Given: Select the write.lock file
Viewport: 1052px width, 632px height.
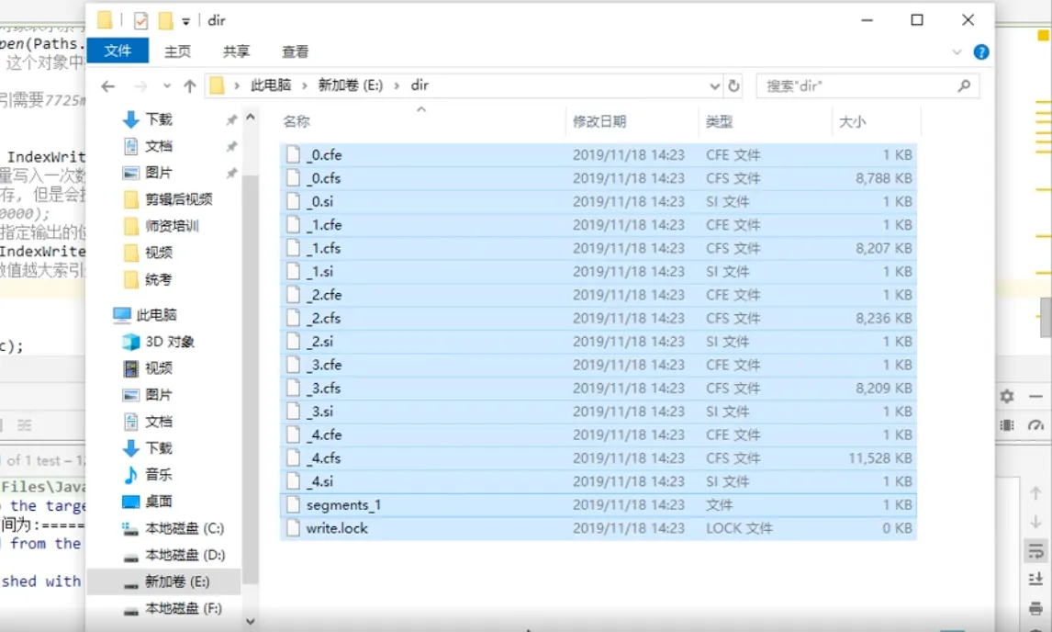Looking at the screenshot, I should point(598,528).
